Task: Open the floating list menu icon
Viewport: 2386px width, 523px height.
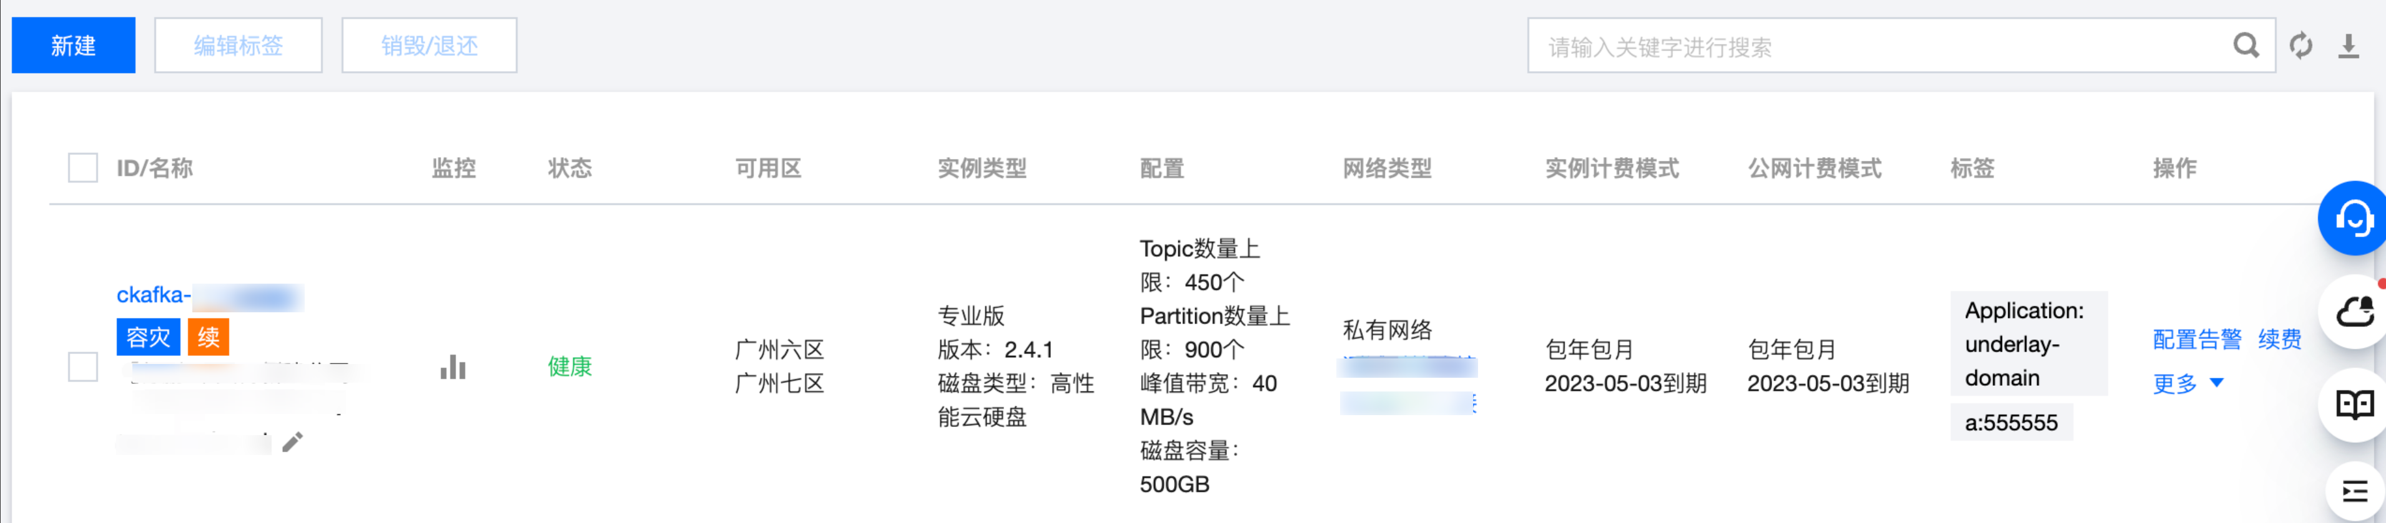Action: (2354, 491)
